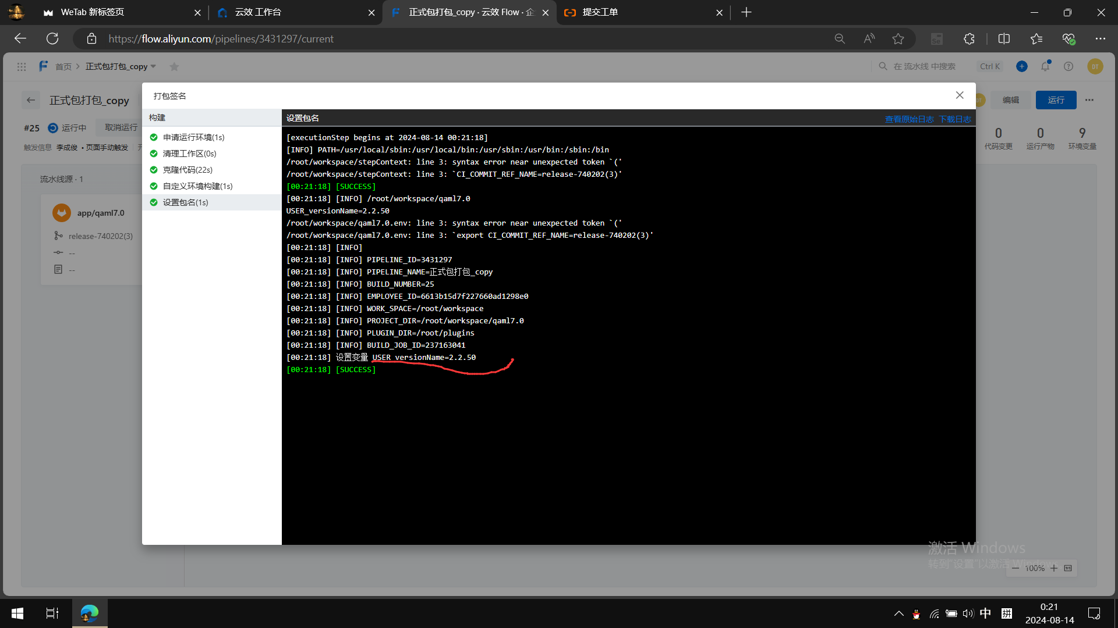This screenshot has width=1118, height=628.
Task: Open help question mark icon
Action: [x=1069, y=66]
